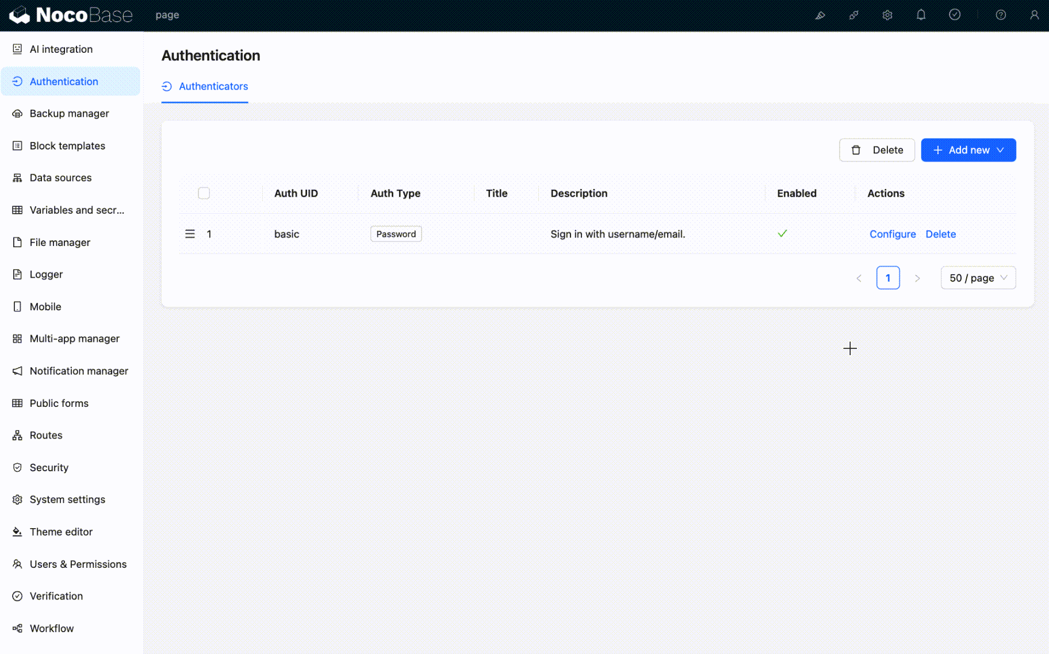The width and height of the screenshot is (1049, 654).
Task: Click the UI editor highlighter icon
Action: click(820, 16)
